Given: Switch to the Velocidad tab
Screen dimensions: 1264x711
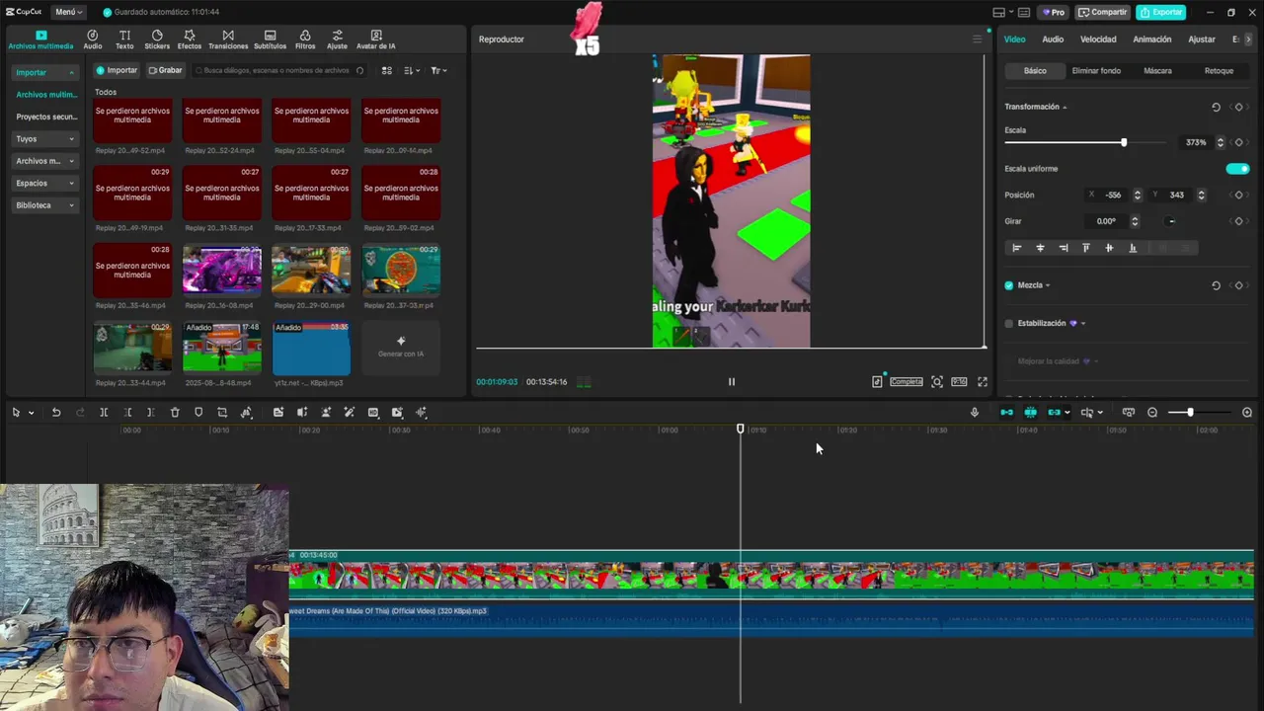Looking at the screenshot, I should click(x=1098, y=39).
